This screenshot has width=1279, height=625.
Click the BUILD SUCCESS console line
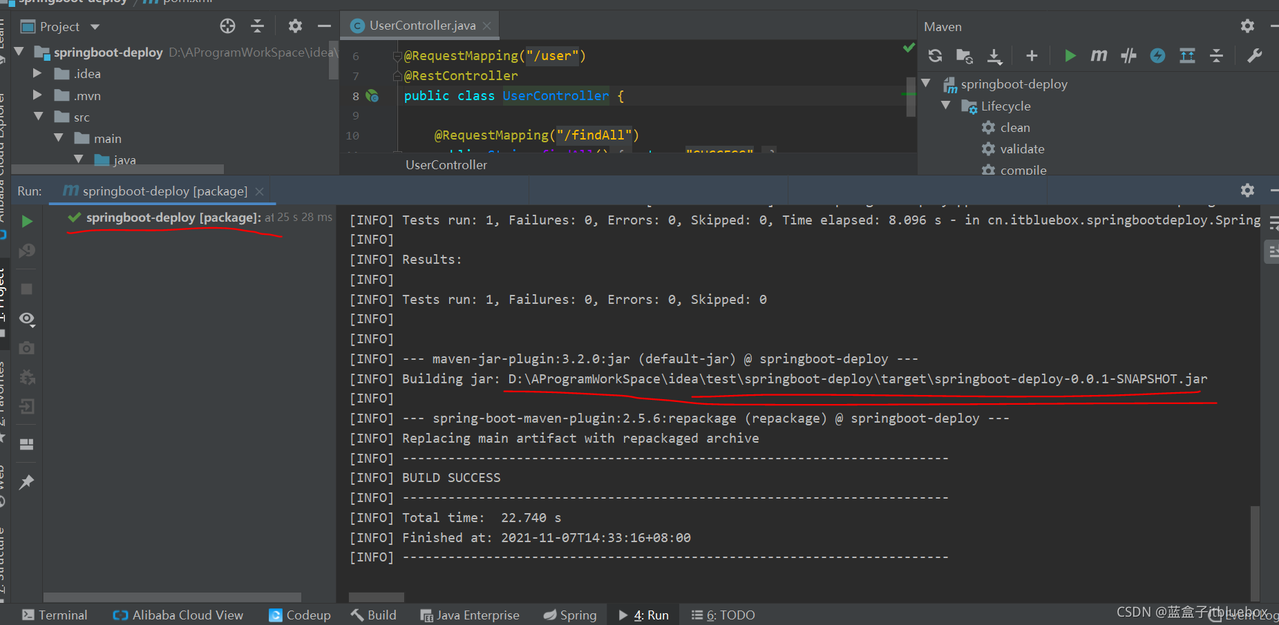click(x=451, y=478)
